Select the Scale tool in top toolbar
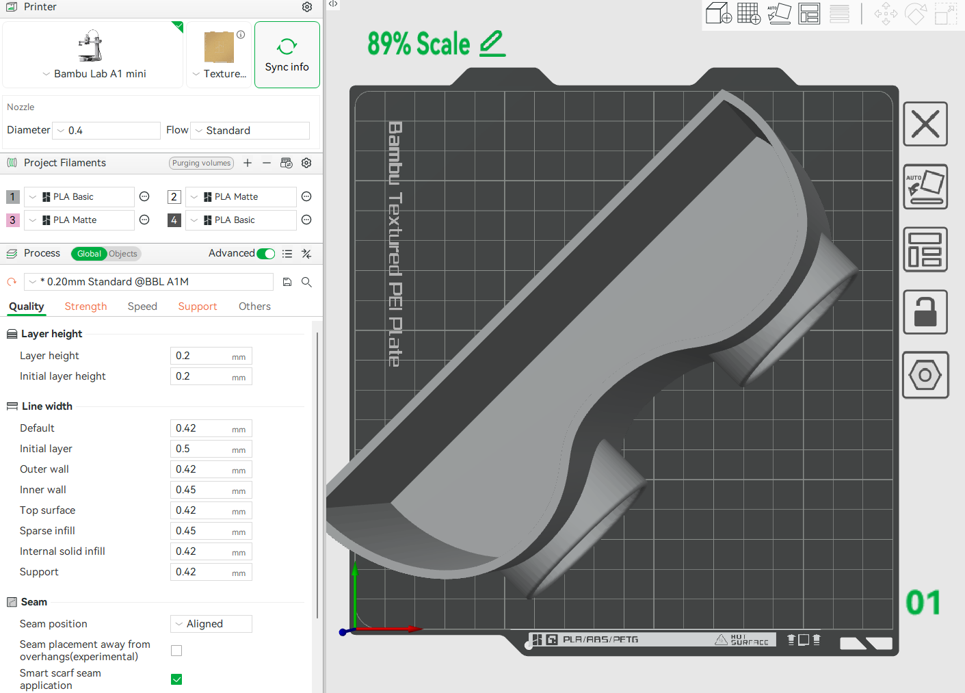This screenshot has height=693, width=965. point(946,14)
